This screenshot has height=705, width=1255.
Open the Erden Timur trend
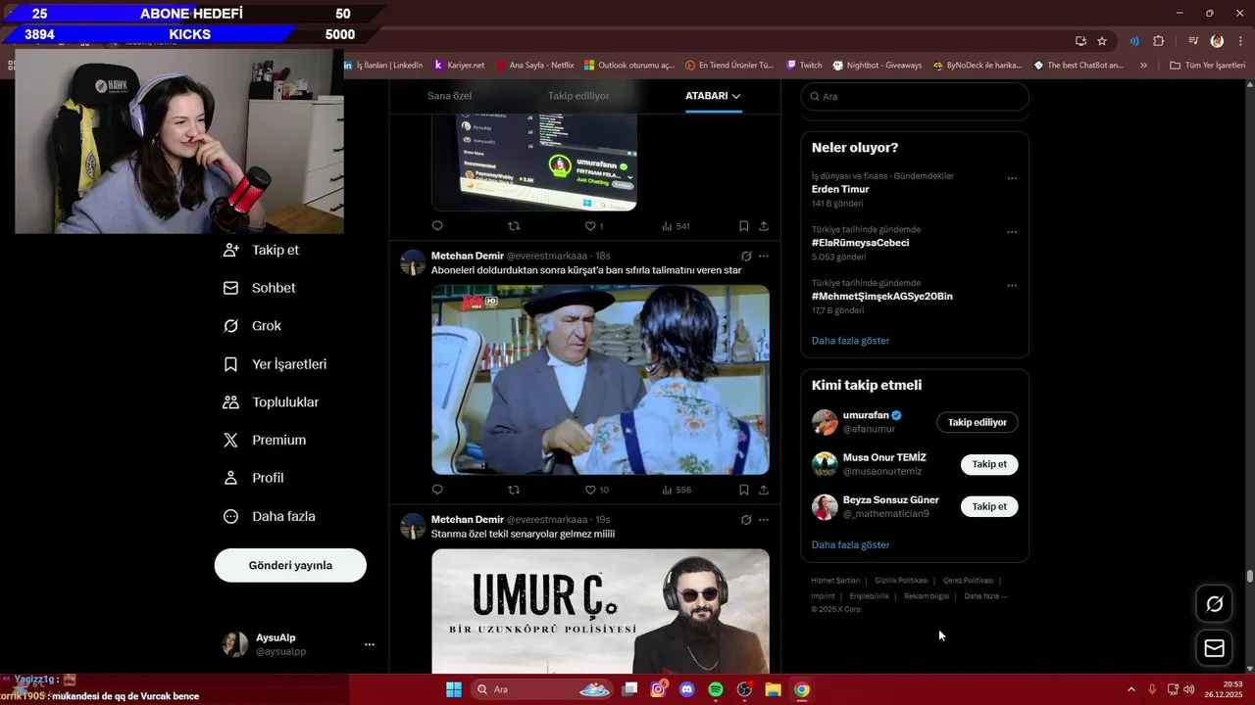point(840,189)
